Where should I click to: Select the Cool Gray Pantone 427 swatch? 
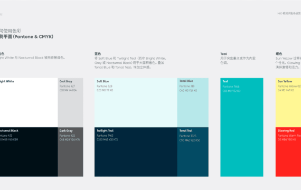[70, 102]
